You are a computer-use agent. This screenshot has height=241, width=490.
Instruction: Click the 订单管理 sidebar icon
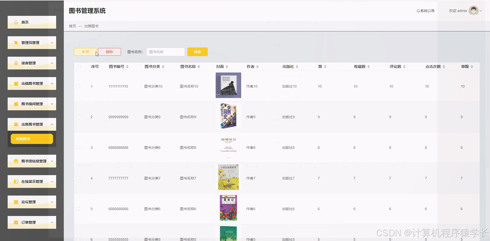click(x=16, y=222)
